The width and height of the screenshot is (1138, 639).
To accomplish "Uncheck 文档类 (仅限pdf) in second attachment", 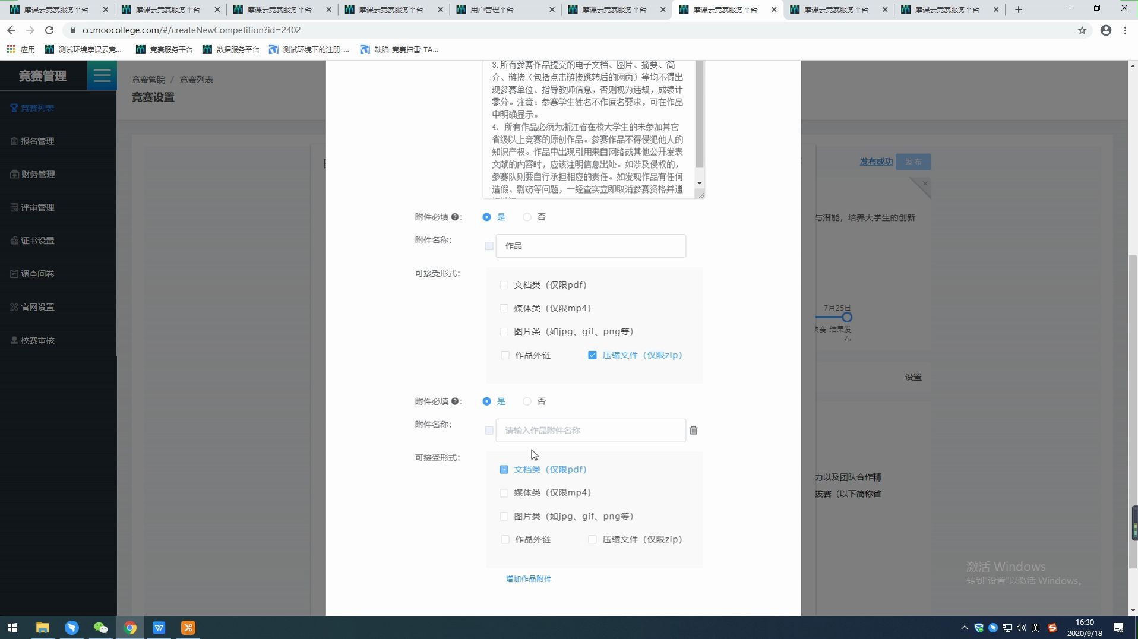I will [x=504, y=470].
